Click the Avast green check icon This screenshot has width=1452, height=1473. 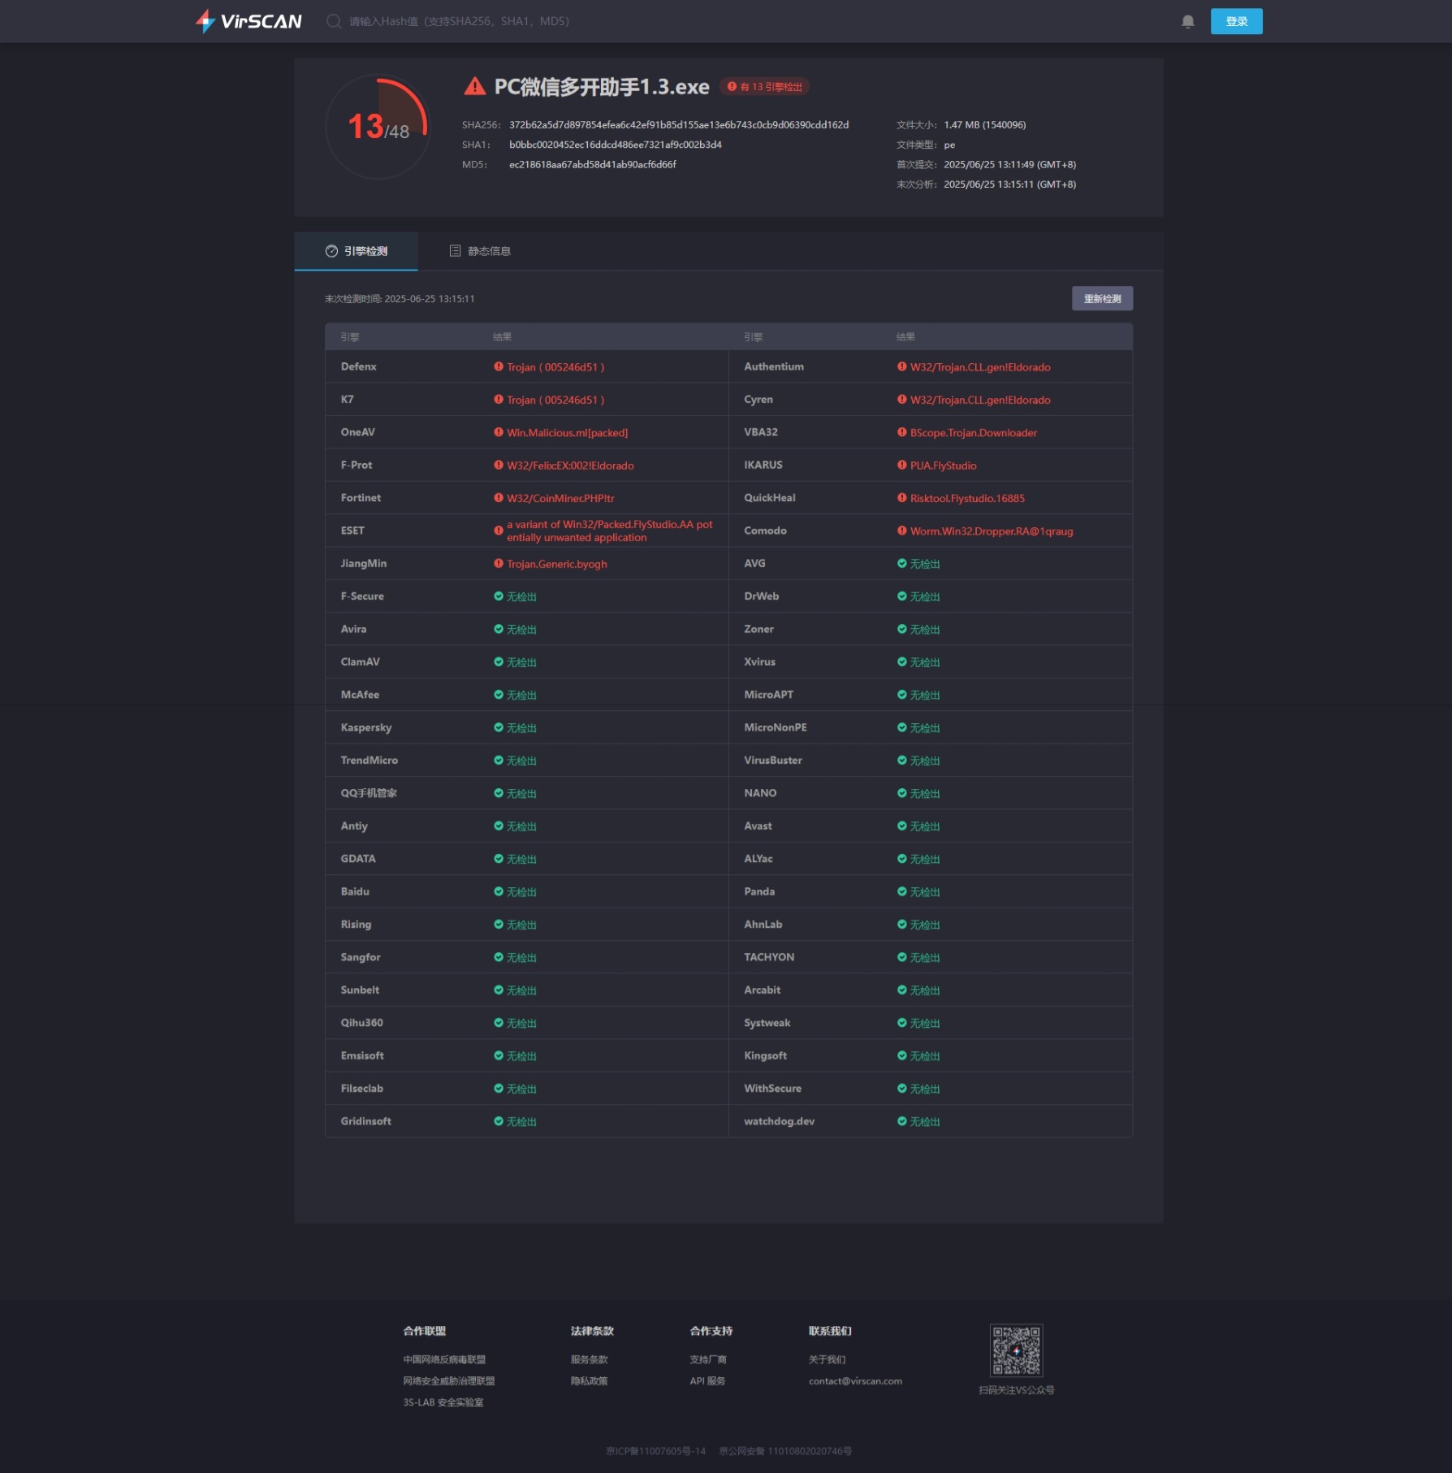click(x=901, y=825)
